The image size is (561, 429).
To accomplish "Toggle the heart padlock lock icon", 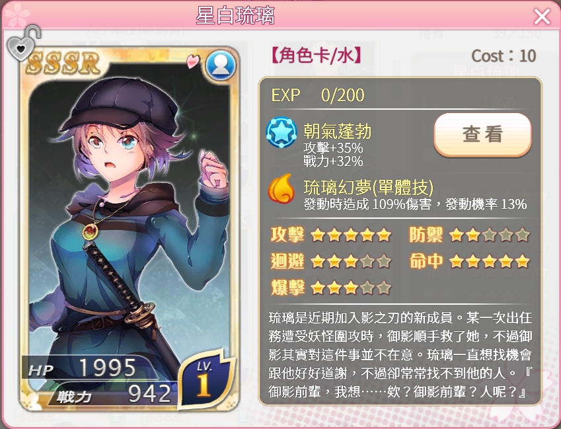I will (x=24, y=43).
